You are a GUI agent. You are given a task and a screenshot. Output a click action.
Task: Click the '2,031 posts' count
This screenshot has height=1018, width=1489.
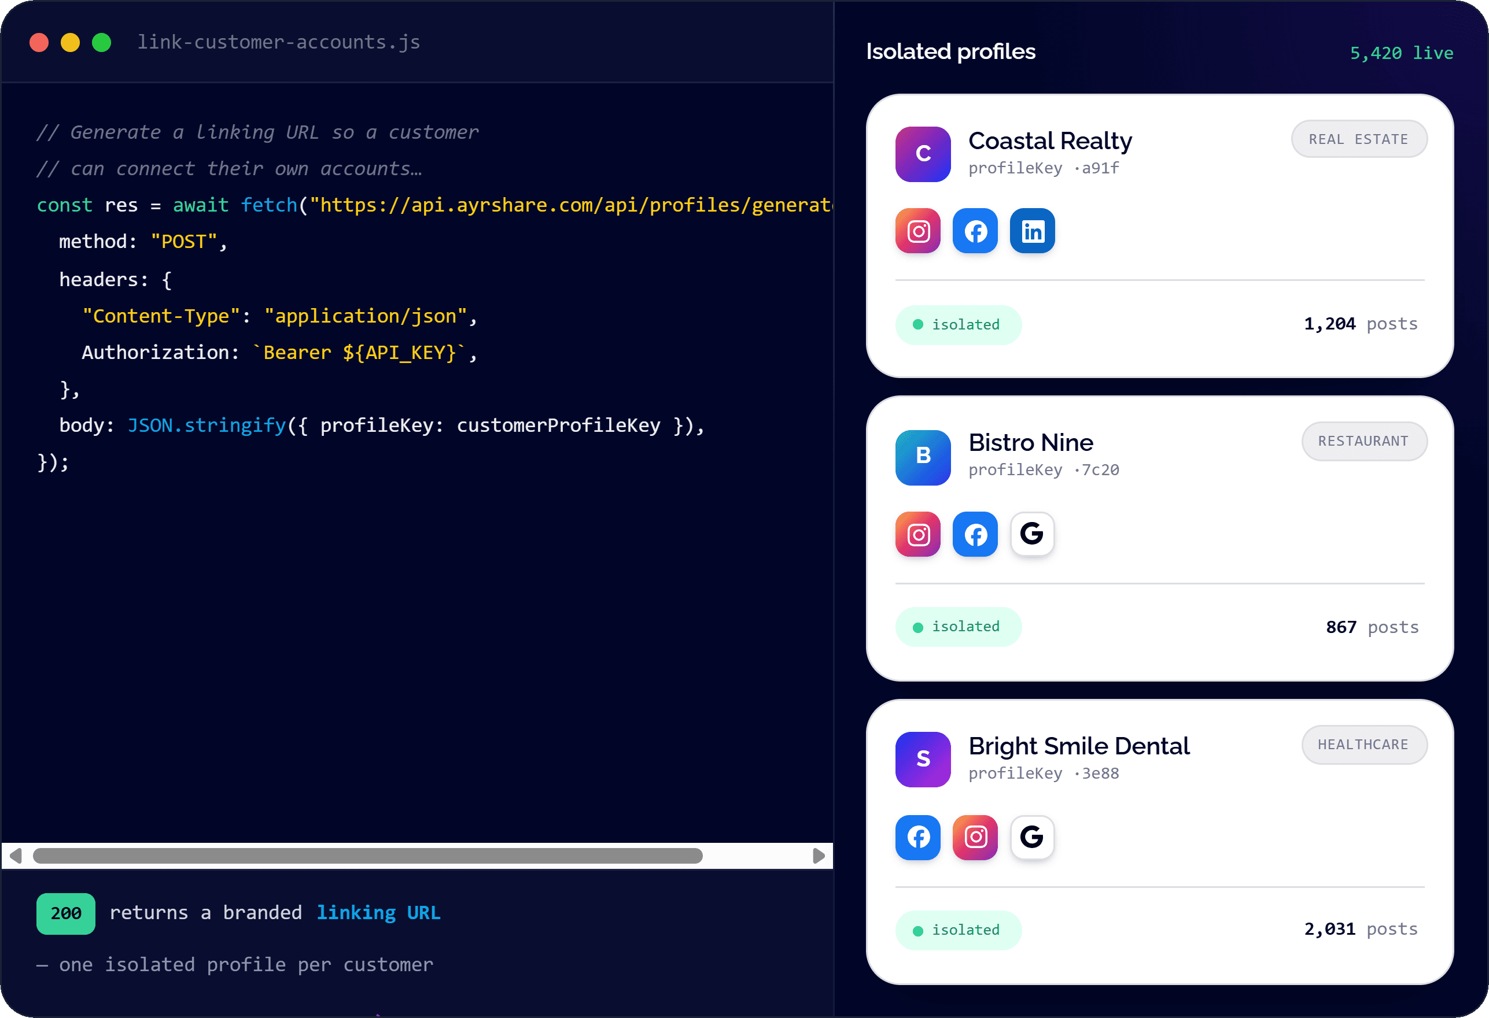pos(1361,930)
